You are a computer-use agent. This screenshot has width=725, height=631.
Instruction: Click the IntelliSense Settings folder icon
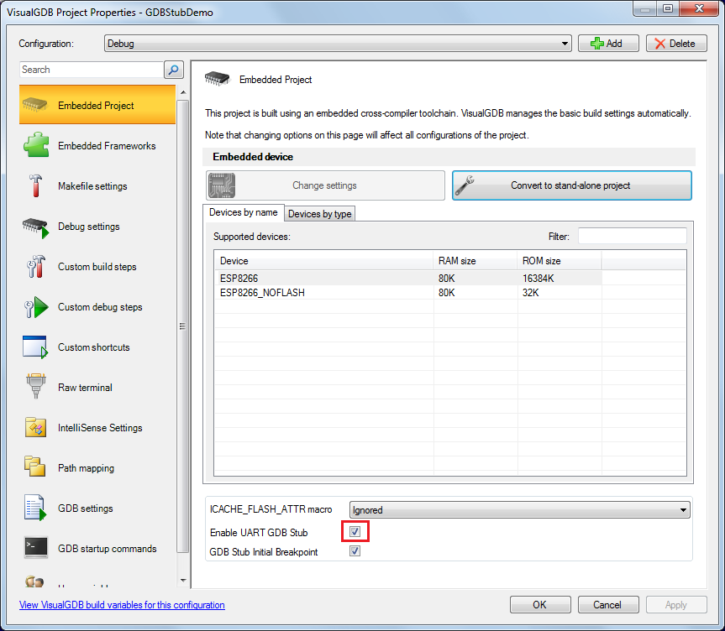35,427
